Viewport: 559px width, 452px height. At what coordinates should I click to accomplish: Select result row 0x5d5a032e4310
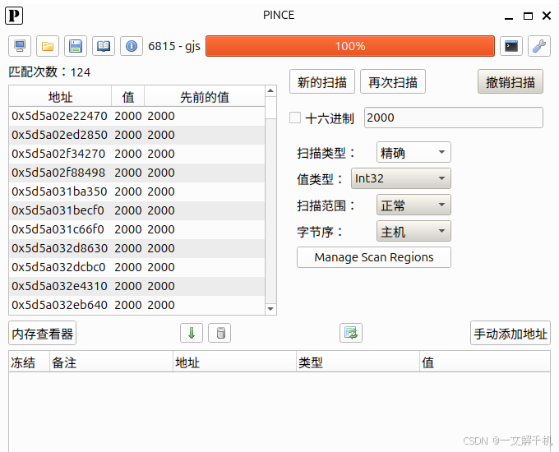137,286
